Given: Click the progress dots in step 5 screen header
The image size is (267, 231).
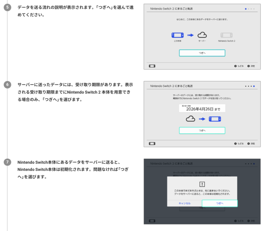Looking at the screenshot, I should tap(250, 8).
